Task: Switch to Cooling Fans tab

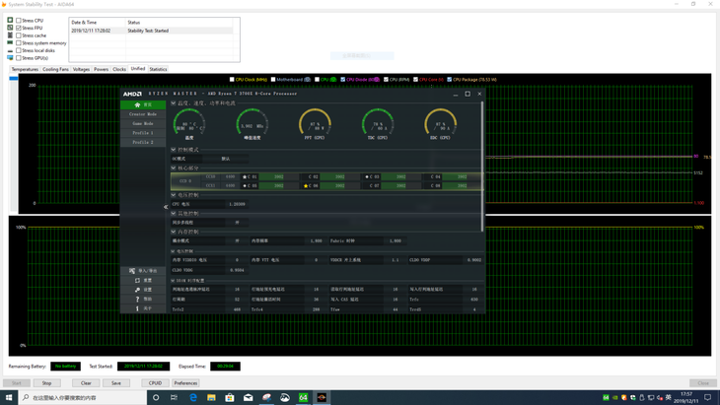Action: pyautogui.click(x=55, y=69)
